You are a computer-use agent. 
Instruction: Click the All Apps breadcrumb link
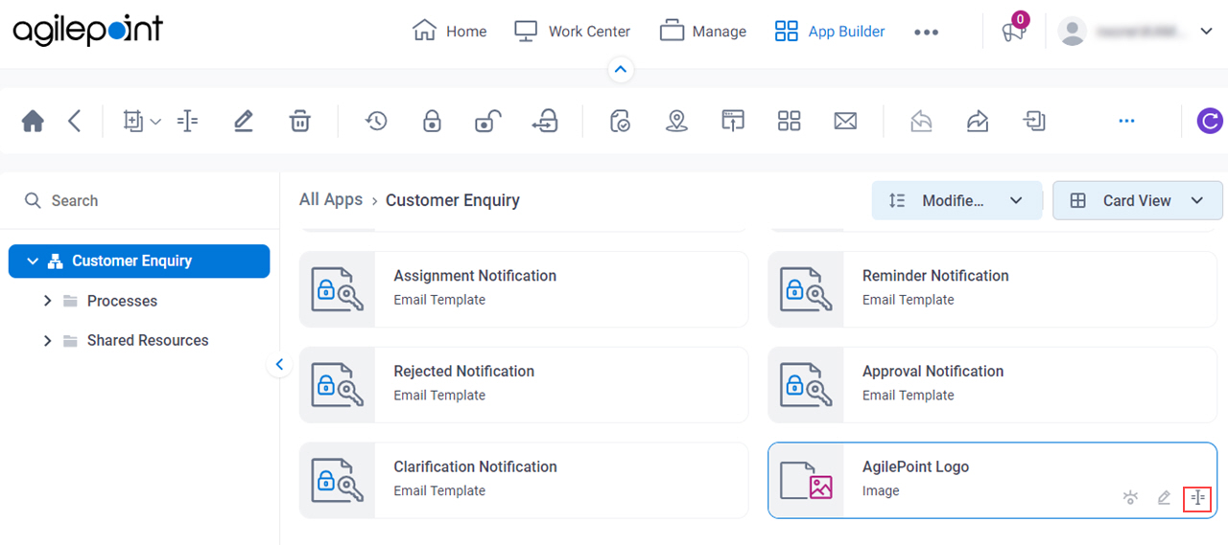point(331,199)
